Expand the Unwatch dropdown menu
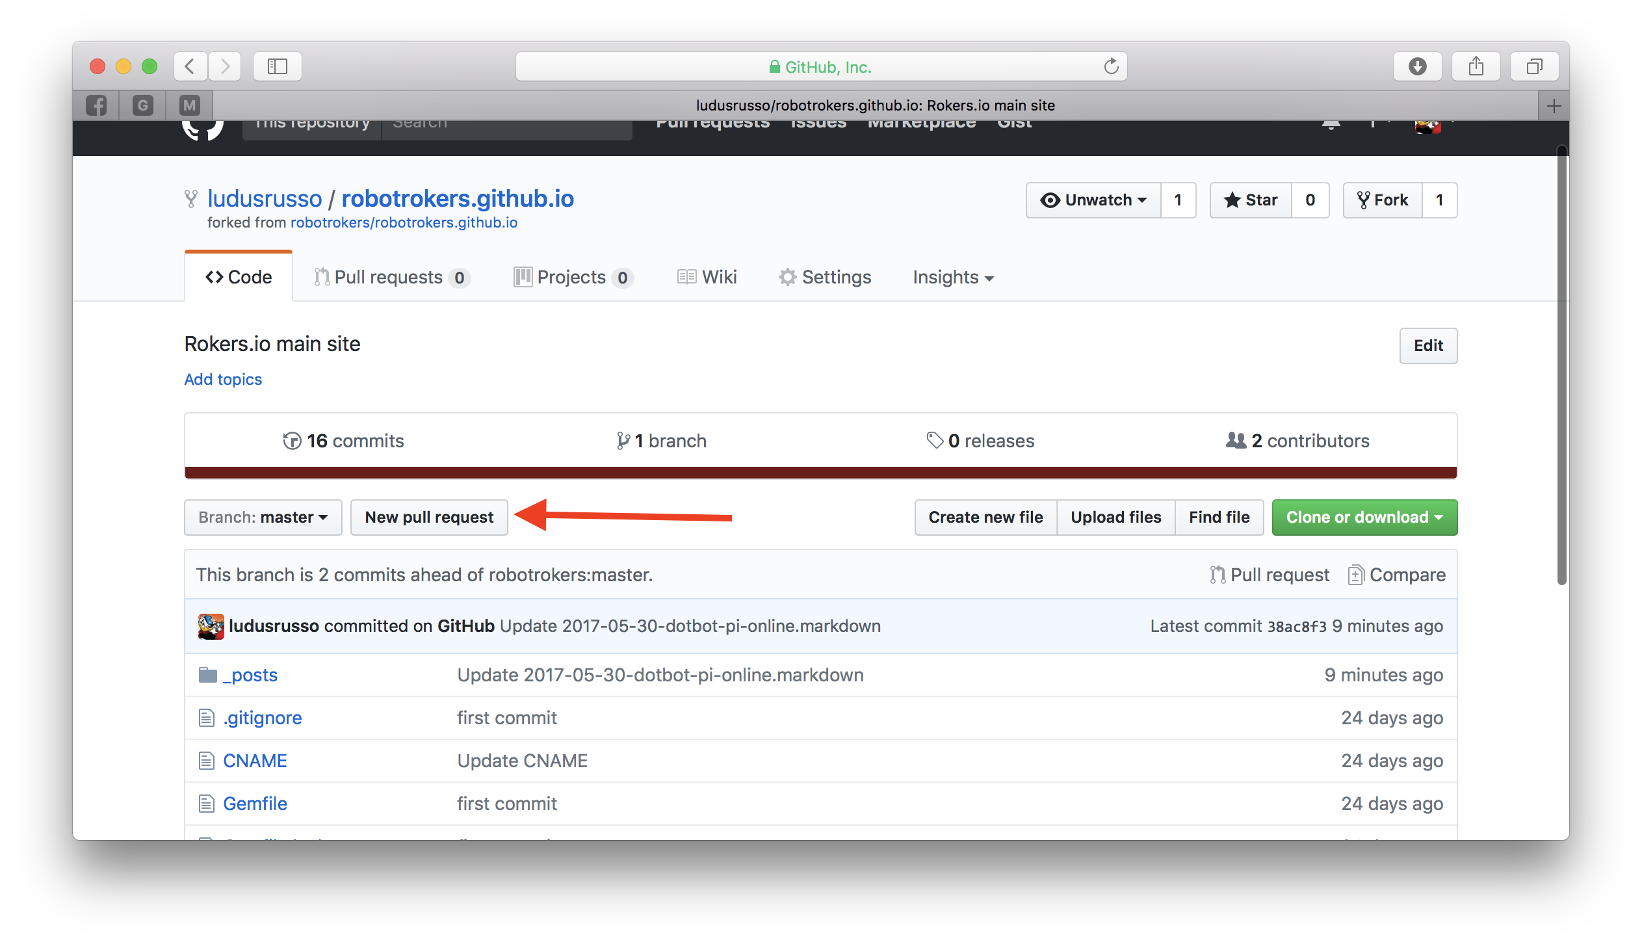Viewport: 1642px width, 944px height. click(1091, 200)
